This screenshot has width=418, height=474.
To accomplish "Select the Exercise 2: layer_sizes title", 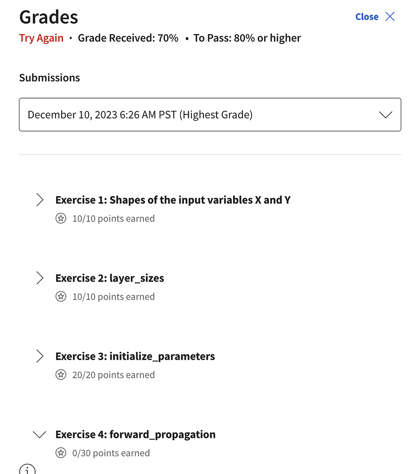I will (x=110, y=278).
